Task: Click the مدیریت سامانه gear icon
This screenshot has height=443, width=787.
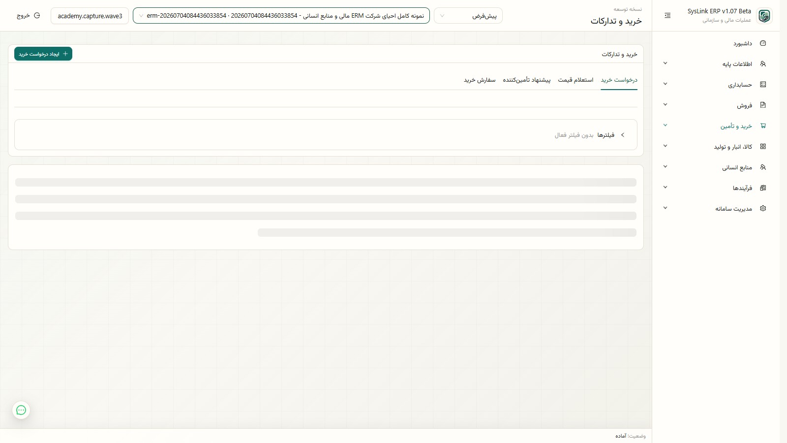Action: [x=763, y=209]
